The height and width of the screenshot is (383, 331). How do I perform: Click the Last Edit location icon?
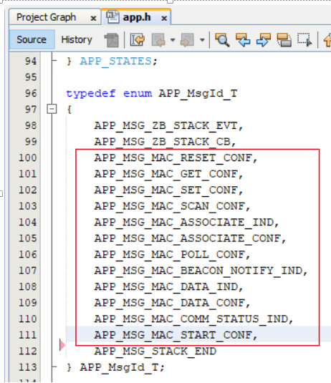[x=138, y=39]
